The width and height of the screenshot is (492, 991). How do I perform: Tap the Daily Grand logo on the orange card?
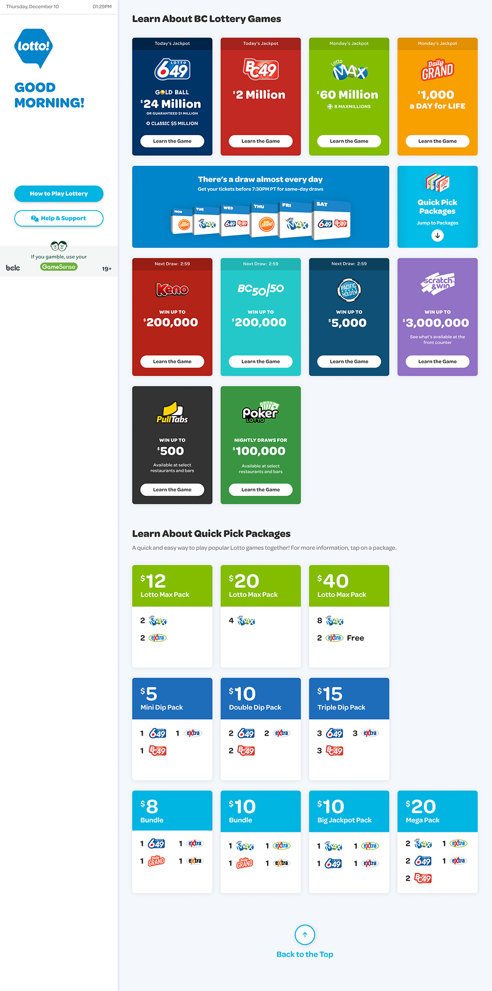tap(437, 70)
